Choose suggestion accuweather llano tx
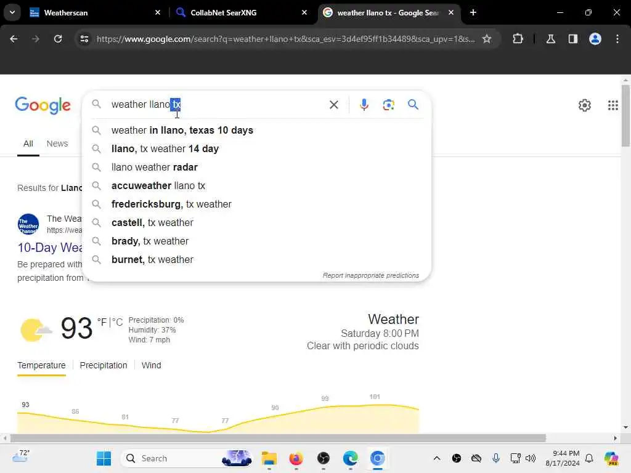Screen dimensions: 631x473 [x=257, y=186]
